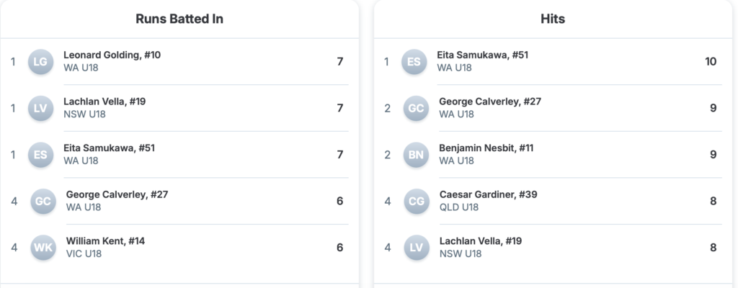Screen dimensions: 738x288
Task: Click Leonard Golding's LG avatar
Action: [x=40, y=62]
